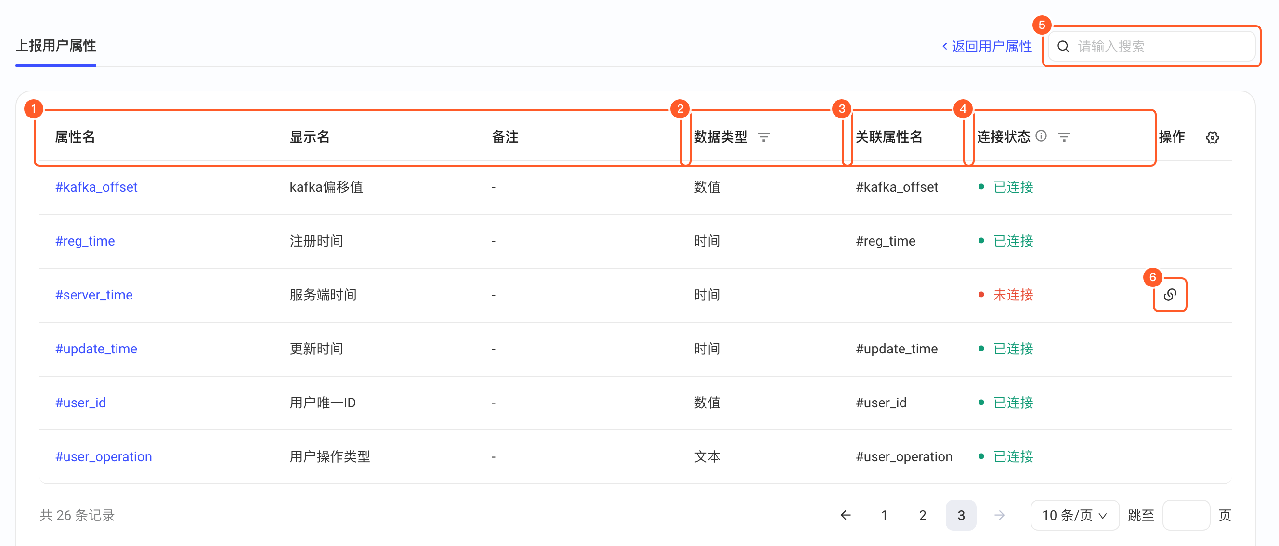
Task: Select current page 3 button
Action: tap(961, 515)
